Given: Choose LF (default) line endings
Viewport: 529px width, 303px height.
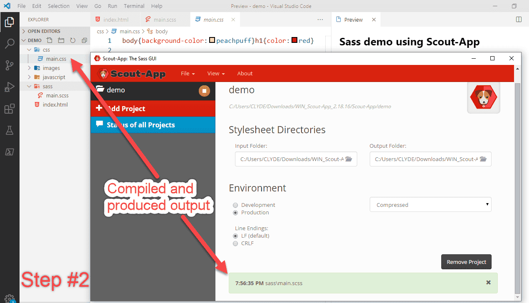Looking at the screenshot, I should click(235, 236).
